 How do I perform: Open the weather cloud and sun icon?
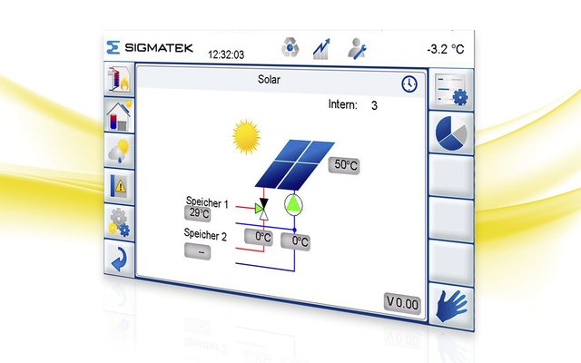119,151
